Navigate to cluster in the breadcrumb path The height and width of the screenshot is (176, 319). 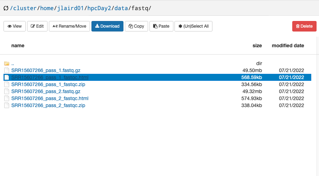coord(25,8)
